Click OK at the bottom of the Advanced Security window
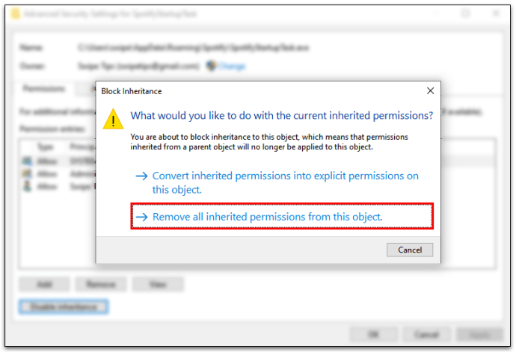 [x=373, y=335]
